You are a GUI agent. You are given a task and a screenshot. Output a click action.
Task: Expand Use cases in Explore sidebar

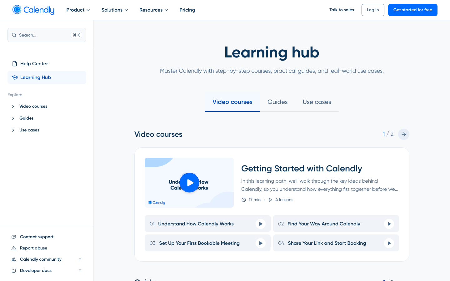click(13, 130)
